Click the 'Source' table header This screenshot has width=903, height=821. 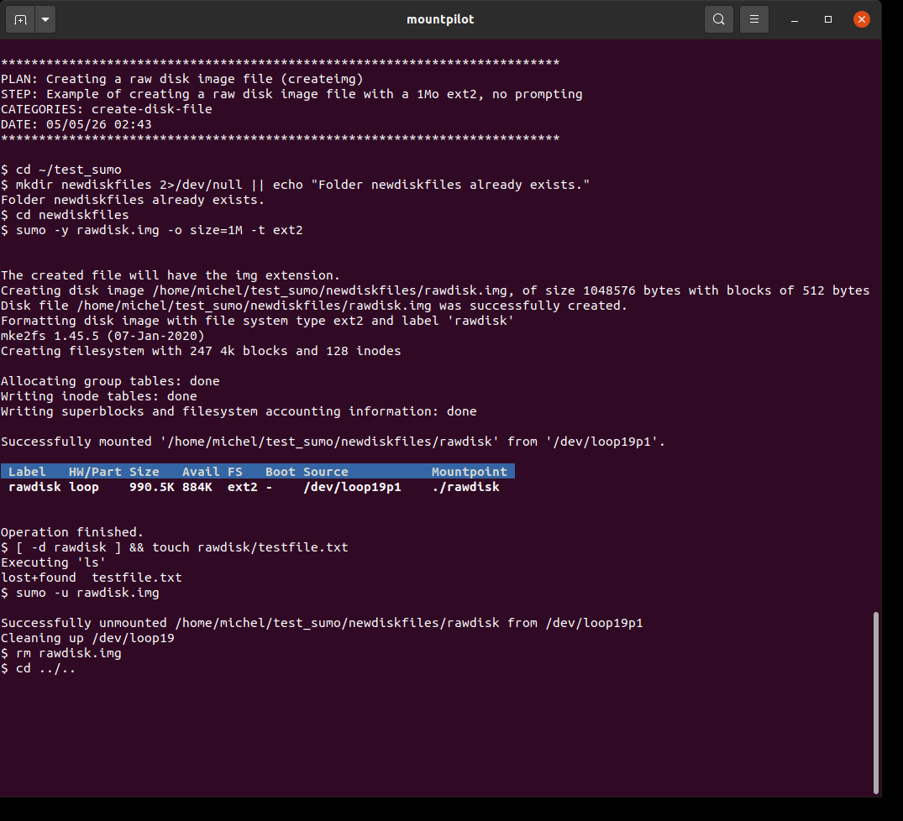[x=326, y=472]
